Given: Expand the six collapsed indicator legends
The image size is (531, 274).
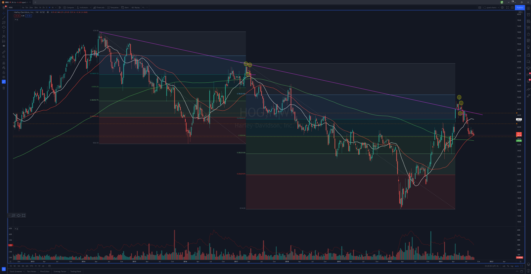Looking at the screenshot, I should tap(16, 19).
